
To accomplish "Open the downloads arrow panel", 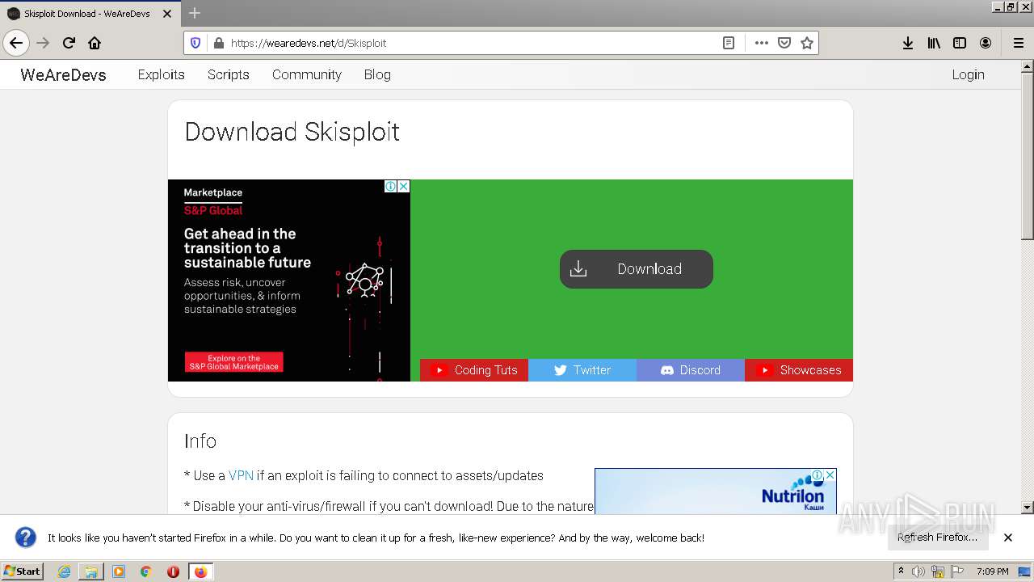I will (908, 43).
